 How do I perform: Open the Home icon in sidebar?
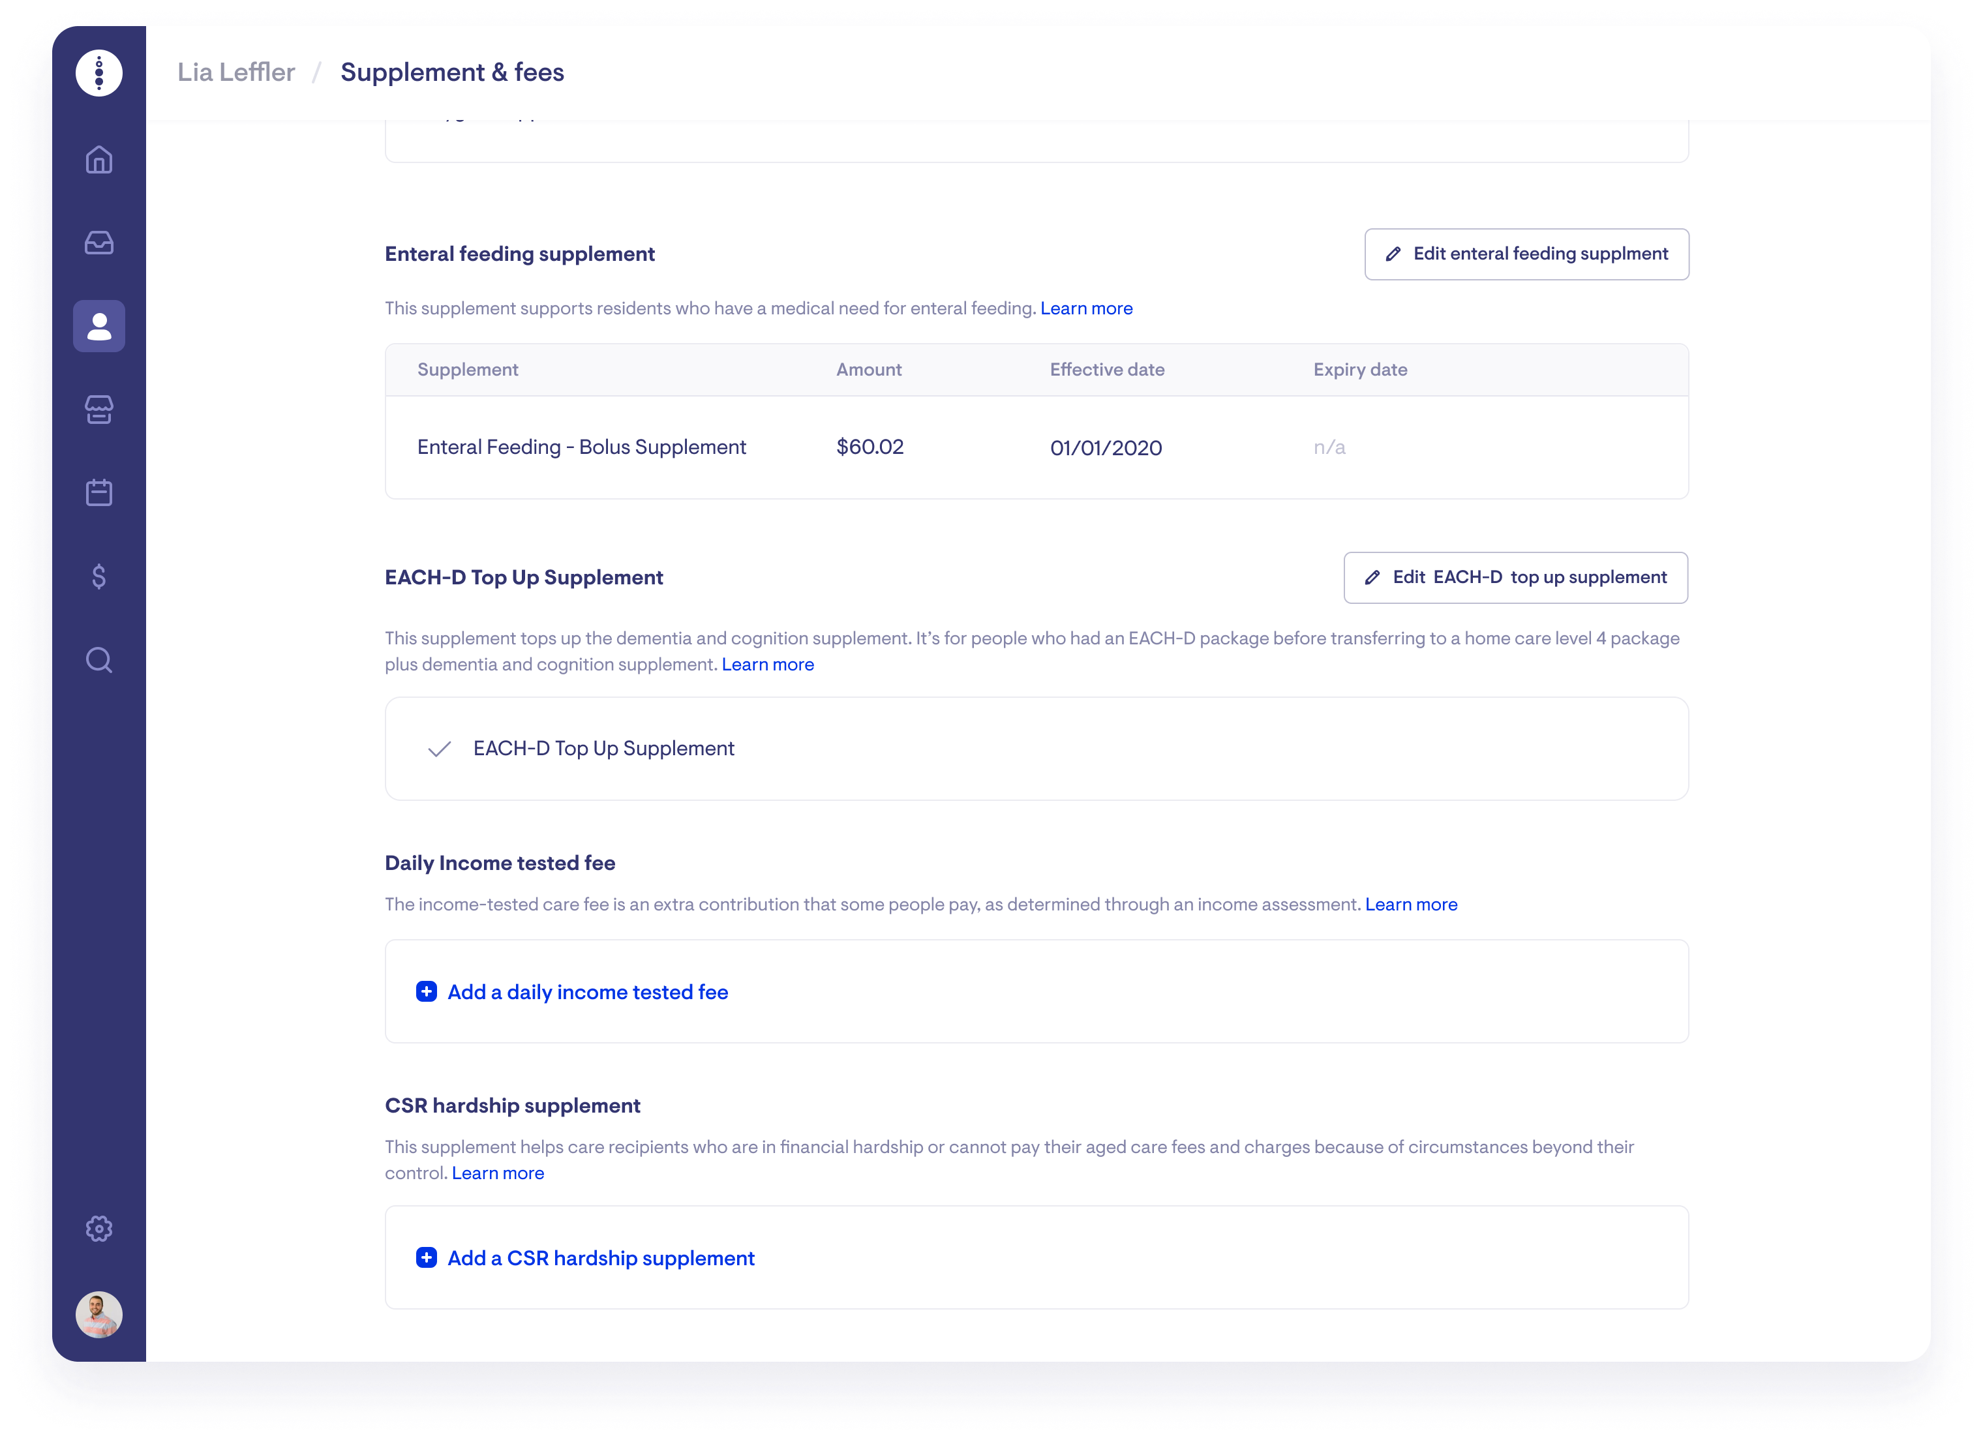point(98,160)
